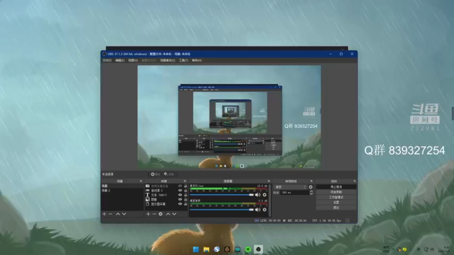Add a new source with the plus icon

[148, 214]
